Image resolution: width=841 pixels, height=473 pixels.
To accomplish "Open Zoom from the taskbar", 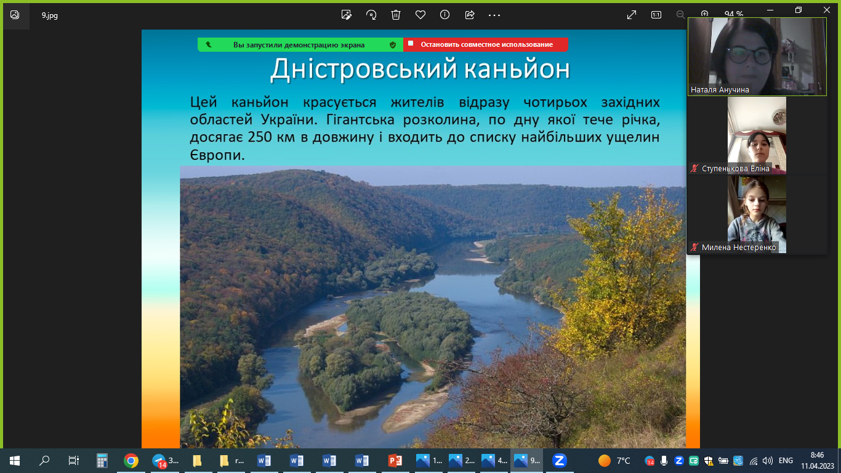I will click(559, 460).
